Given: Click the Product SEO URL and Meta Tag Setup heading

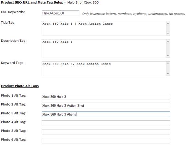Looking at the screenshot, I should (x=32, y=2).
